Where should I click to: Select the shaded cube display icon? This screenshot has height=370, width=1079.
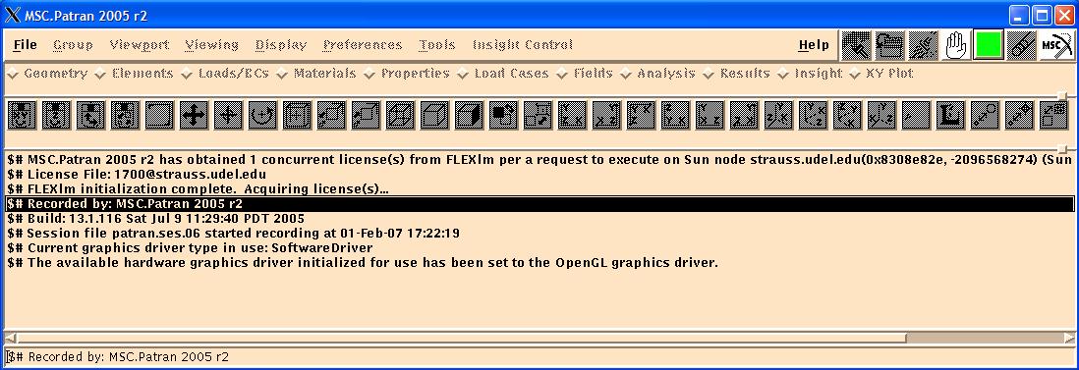469,115
